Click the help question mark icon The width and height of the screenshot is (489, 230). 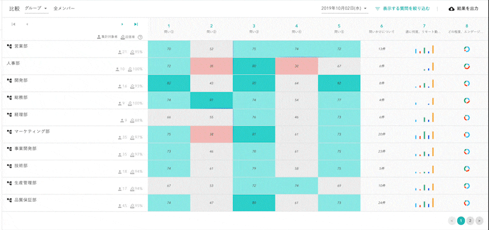[140, 37]
